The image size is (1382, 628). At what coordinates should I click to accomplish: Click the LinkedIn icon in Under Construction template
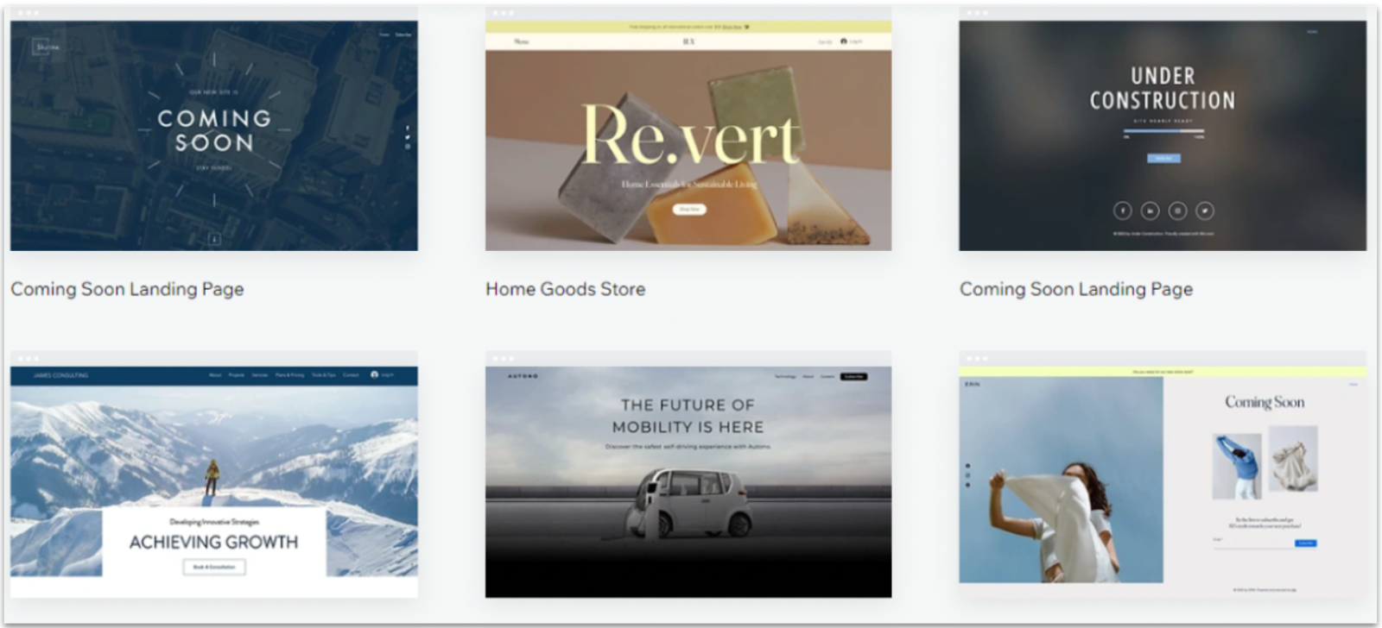click(x=1150, y=210)
